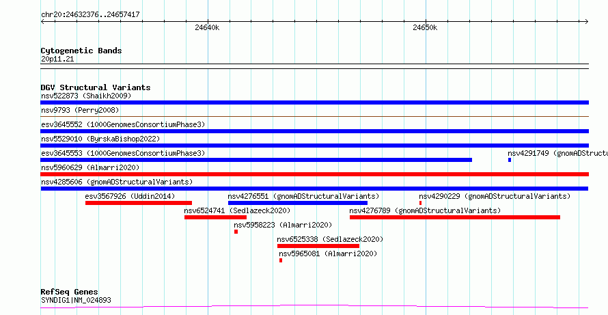The height and width of the screenshot is (315, 608).
Task: Click the 20p11.21 cytogenetic band bar
Action: pos(314,66)
